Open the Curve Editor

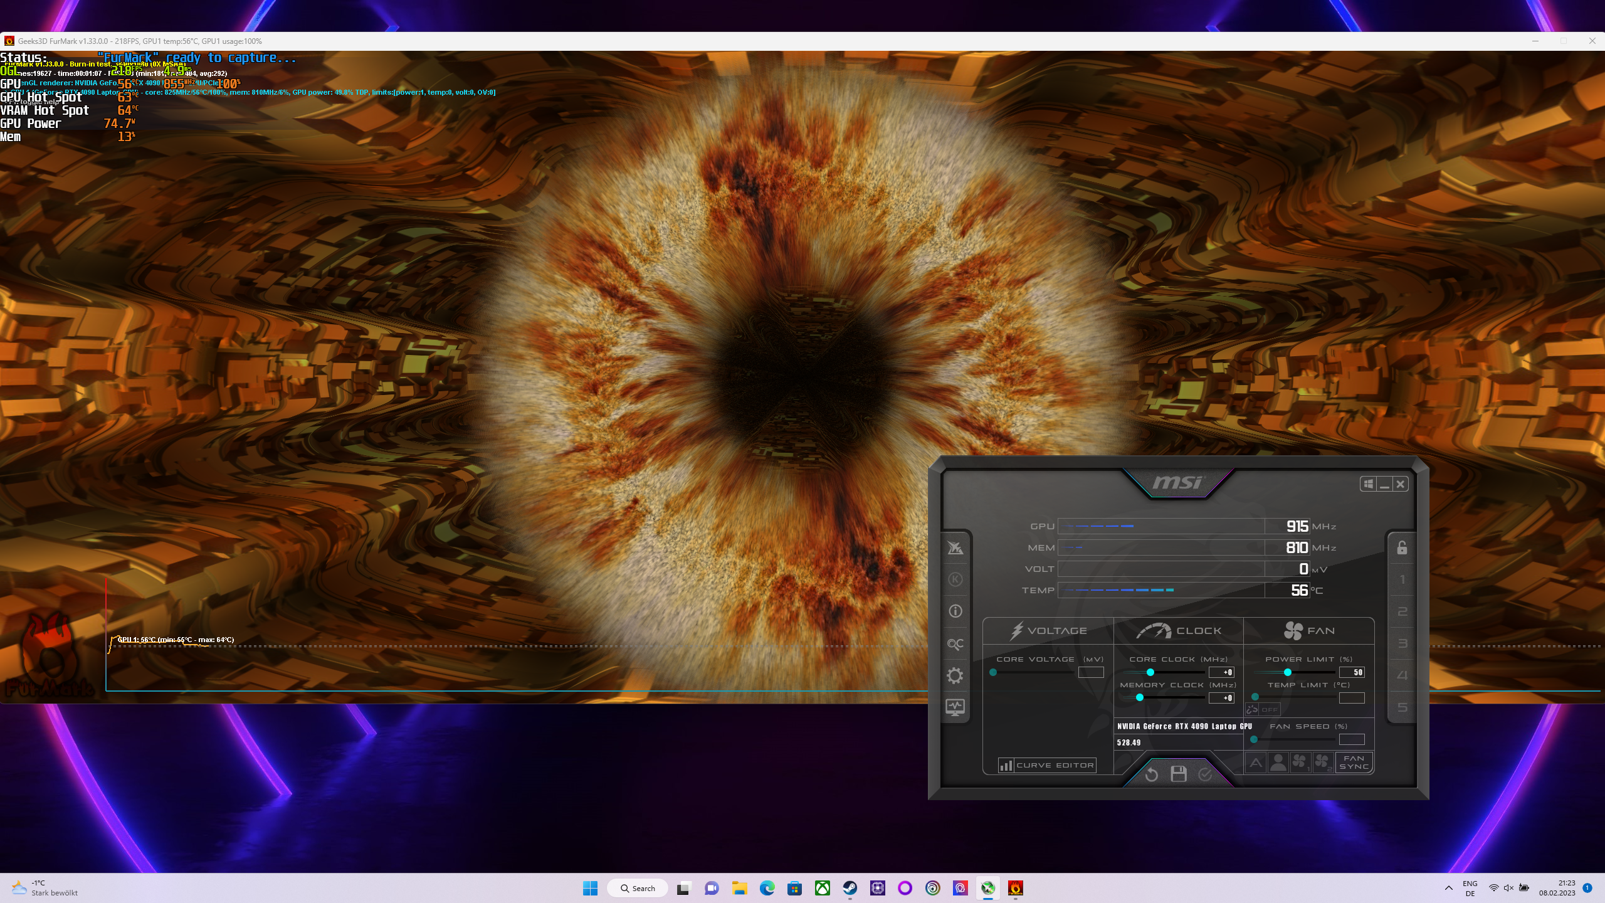(1047, 765)
